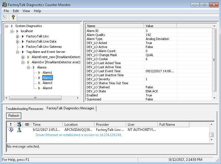Click the blue info icon in message row
This screenshot has width=221, height=164.
[x=11, y=130]
